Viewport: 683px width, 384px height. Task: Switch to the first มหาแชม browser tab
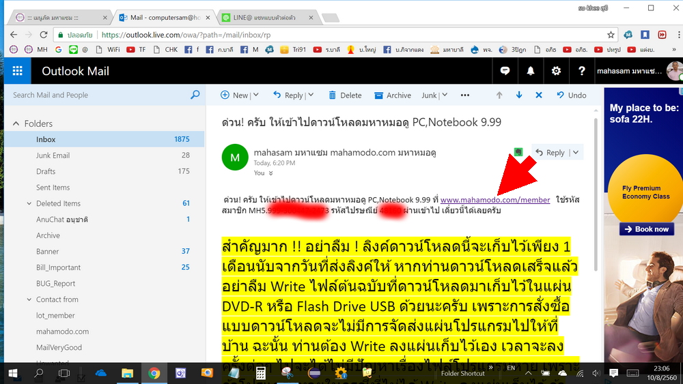click(59, 18)
